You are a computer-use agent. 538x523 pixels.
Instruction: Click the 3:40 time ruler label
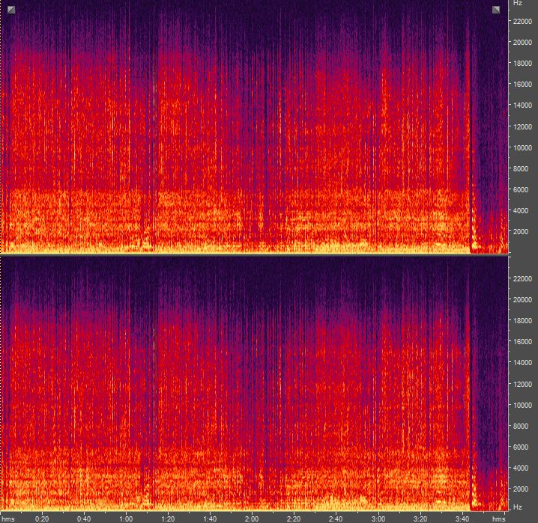point(462,519)
